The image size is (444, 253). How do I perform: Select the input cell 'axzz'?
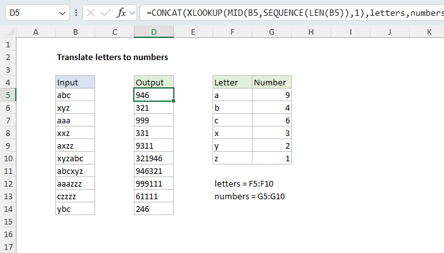pos(75,145)
